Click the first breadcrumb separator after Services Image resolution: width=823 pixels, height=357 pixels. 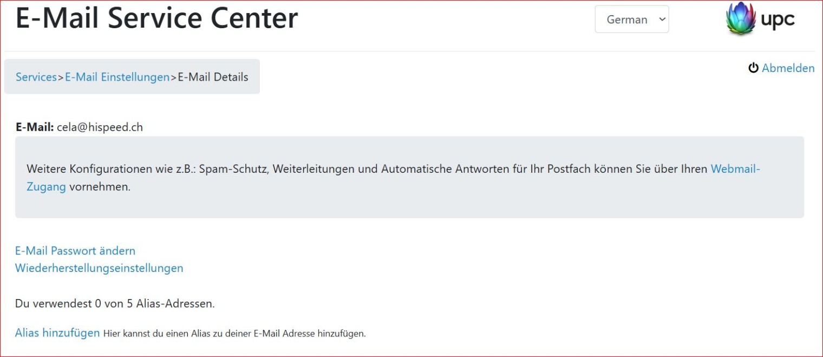(61, 77)
